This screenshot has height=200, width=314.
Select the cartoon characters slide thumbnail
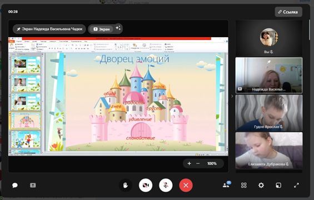coord(26,139)
